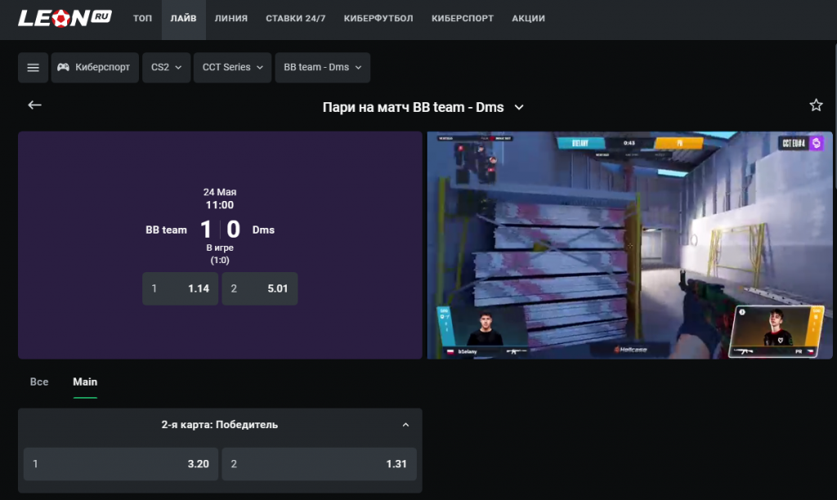This screenshot has height=500, width=837.
Task: Open the CCT Series tournament dropdown
Action: (233, 68)
